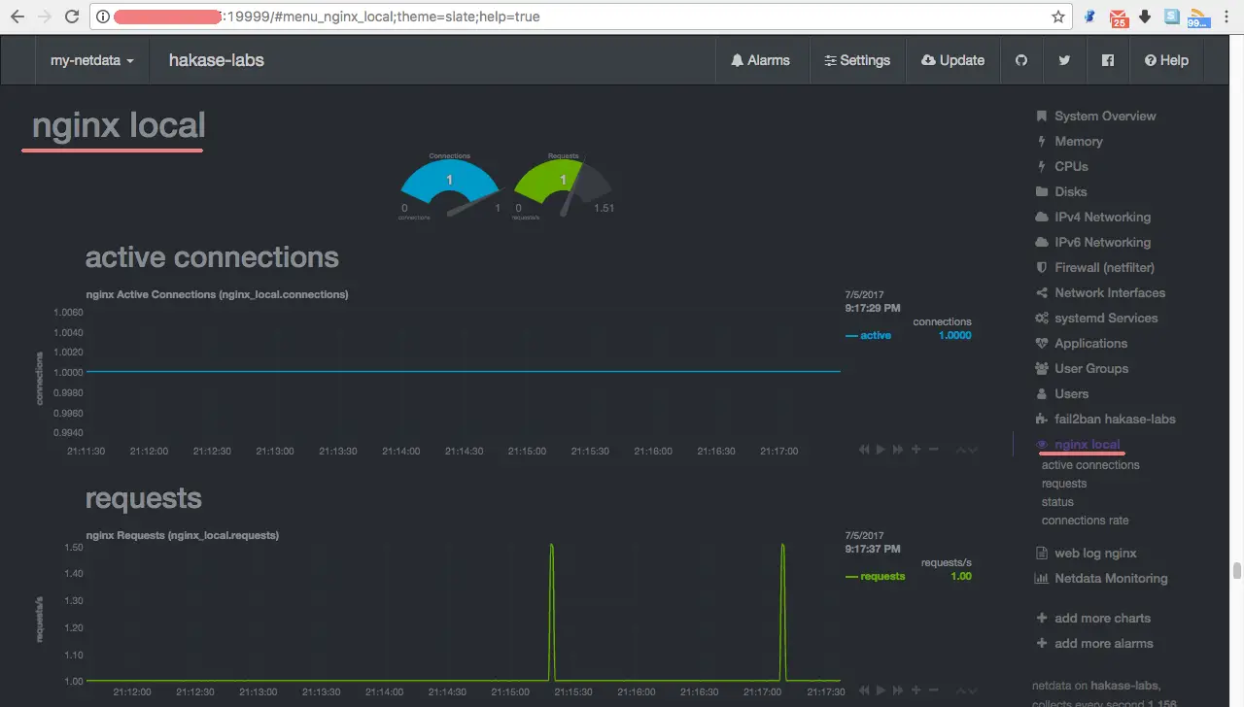
Task: Select nginx local in sidebar
Action: [x=1078, y=444]
